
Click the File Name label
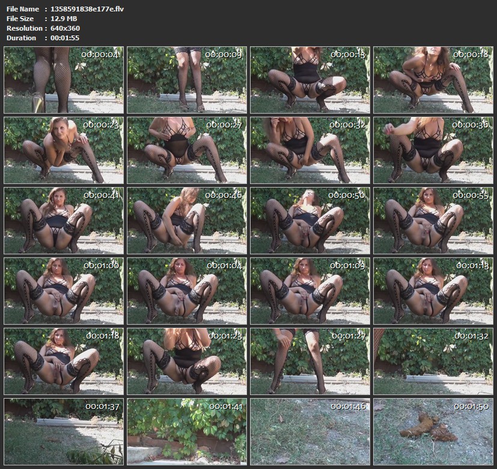coord(23,9)
